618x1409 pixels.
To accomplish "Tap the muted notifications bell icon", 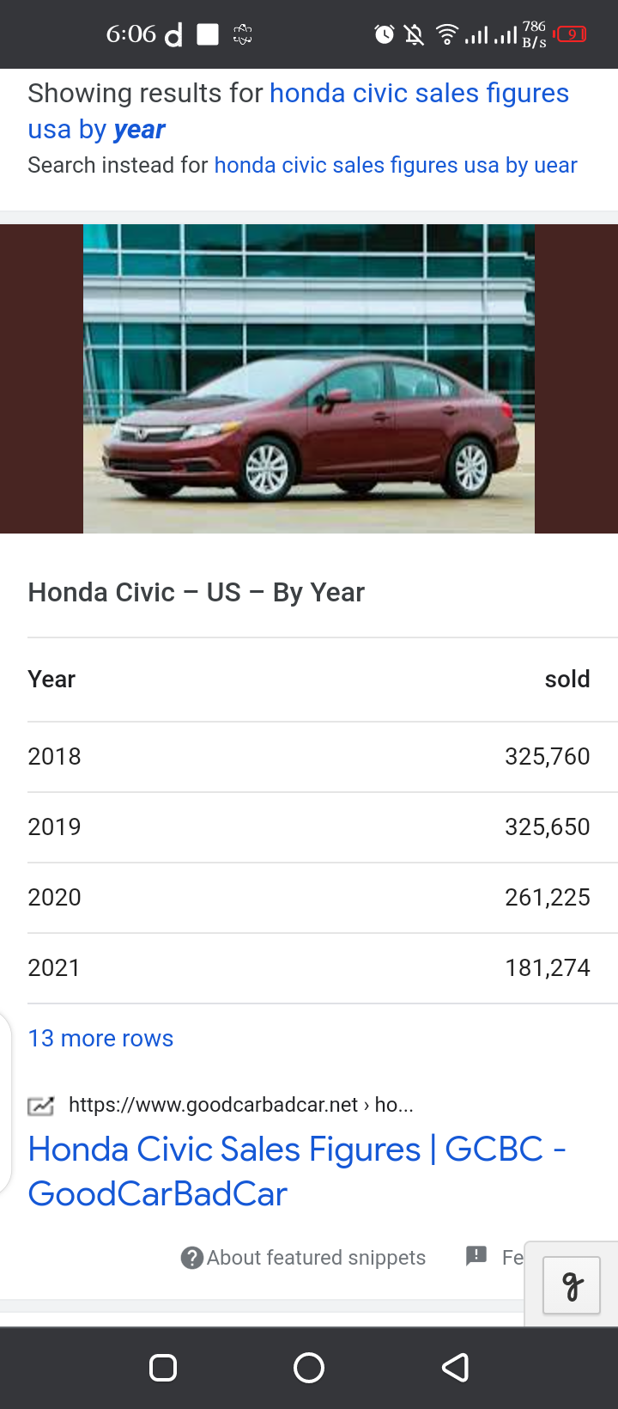I will [415, 34].
